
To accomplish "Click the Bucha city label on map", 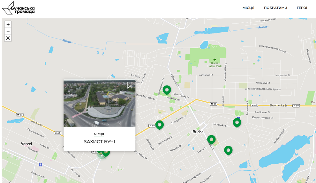I will point(198,132).
